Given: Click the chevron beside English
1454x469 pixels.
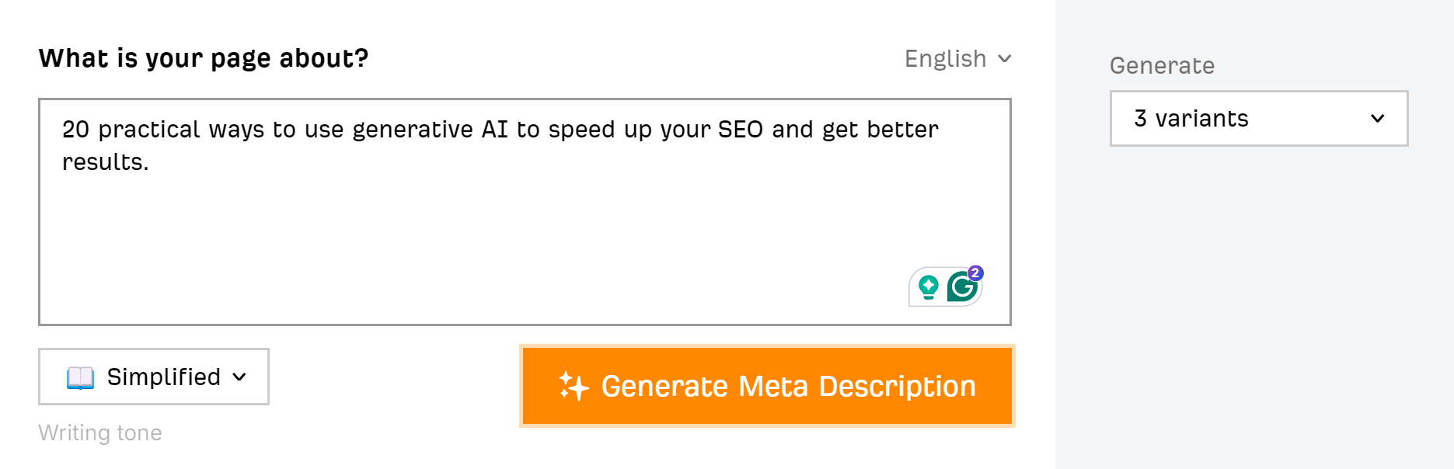Looking at the screenshot, I should click(x=1006, y=59).
